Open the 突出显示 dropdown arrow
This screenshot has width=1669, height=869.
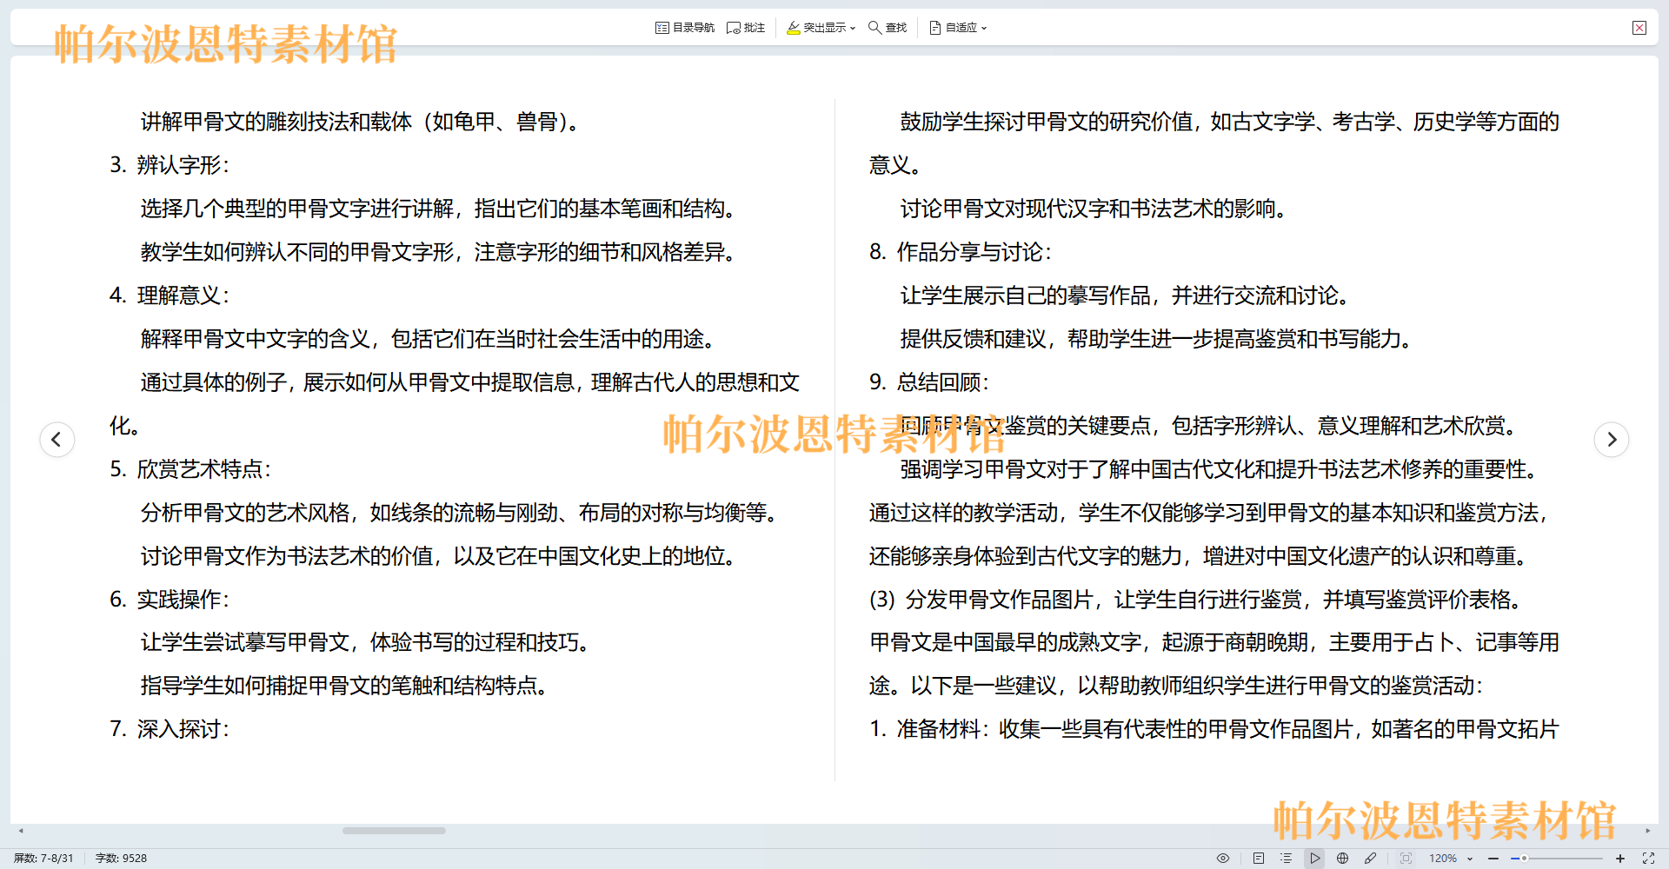(x=853, y=28)
